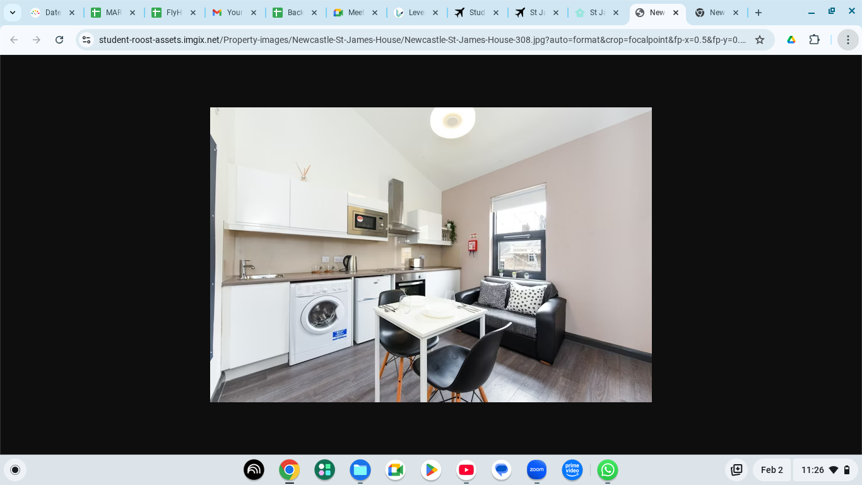Screen dimensions: 862x485
Task: Open YouTube from the shelf
Action: pos(466,470)
